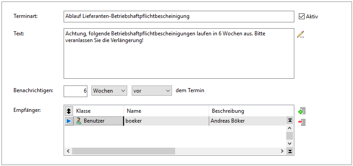Jump to first row in recipient list
This screenshot has height=166, width=353.
click(x=290, y=121)
